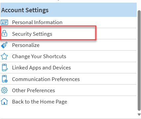Click scrollbar track above the thumb
Image resolution: width=141 pixels, height=119 pixels.
[x=139, y=5]
